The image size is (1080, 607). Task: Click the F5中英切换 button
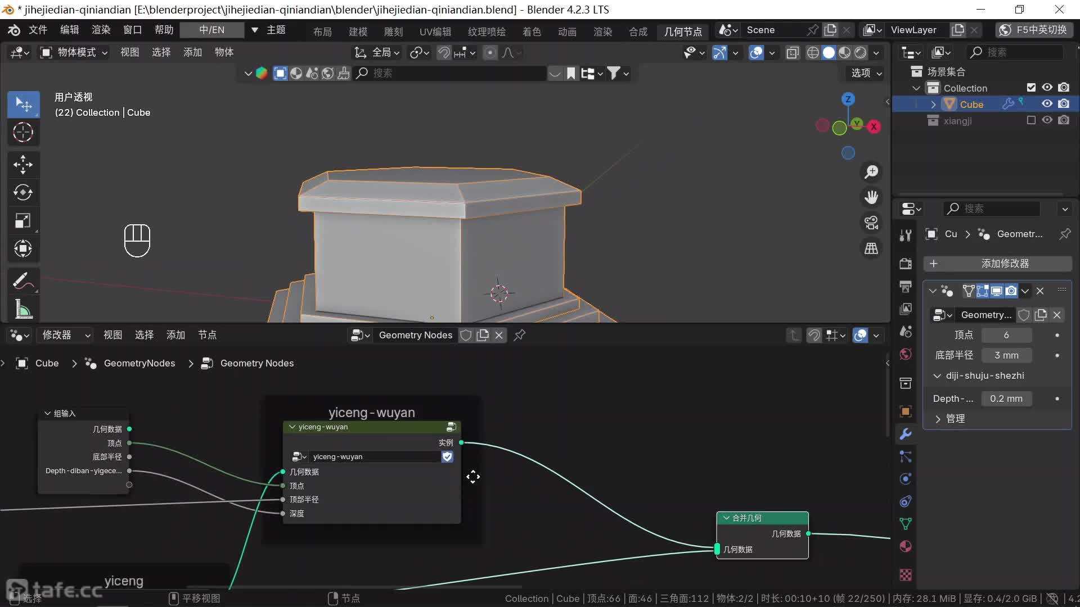1033,30
